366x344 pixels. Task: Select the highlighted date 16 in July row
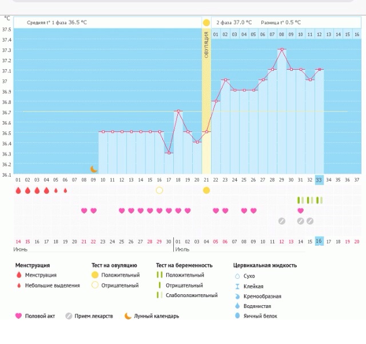[x=319, y=241]
